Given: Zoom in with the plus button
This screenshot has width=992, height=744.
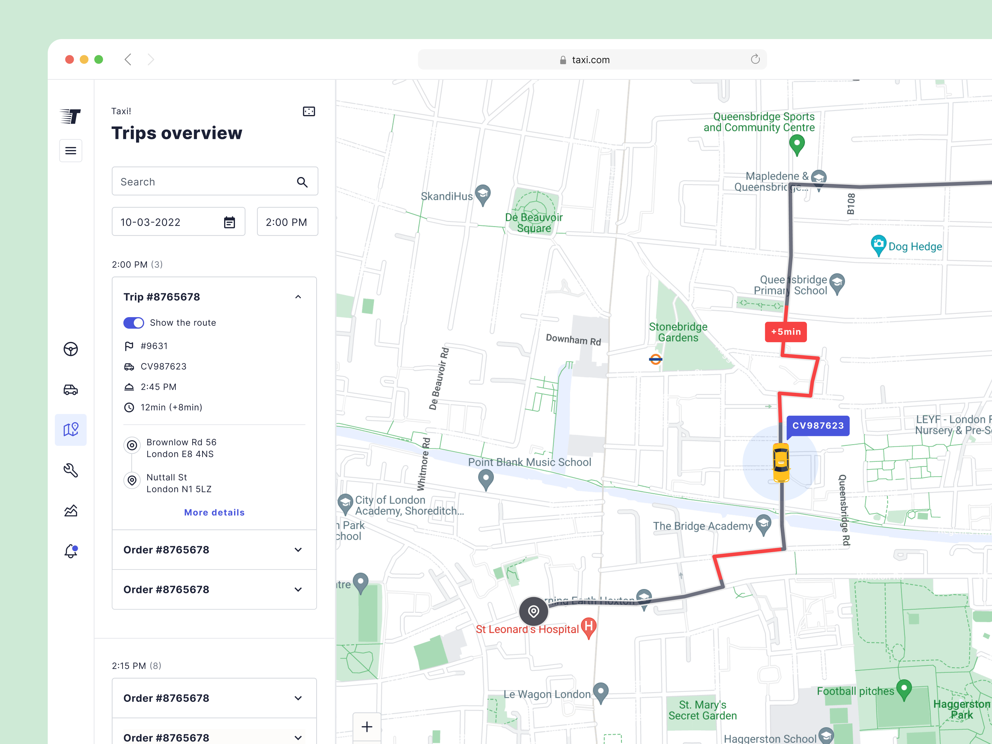Looking at the screenshot, I should pos(367,727).
